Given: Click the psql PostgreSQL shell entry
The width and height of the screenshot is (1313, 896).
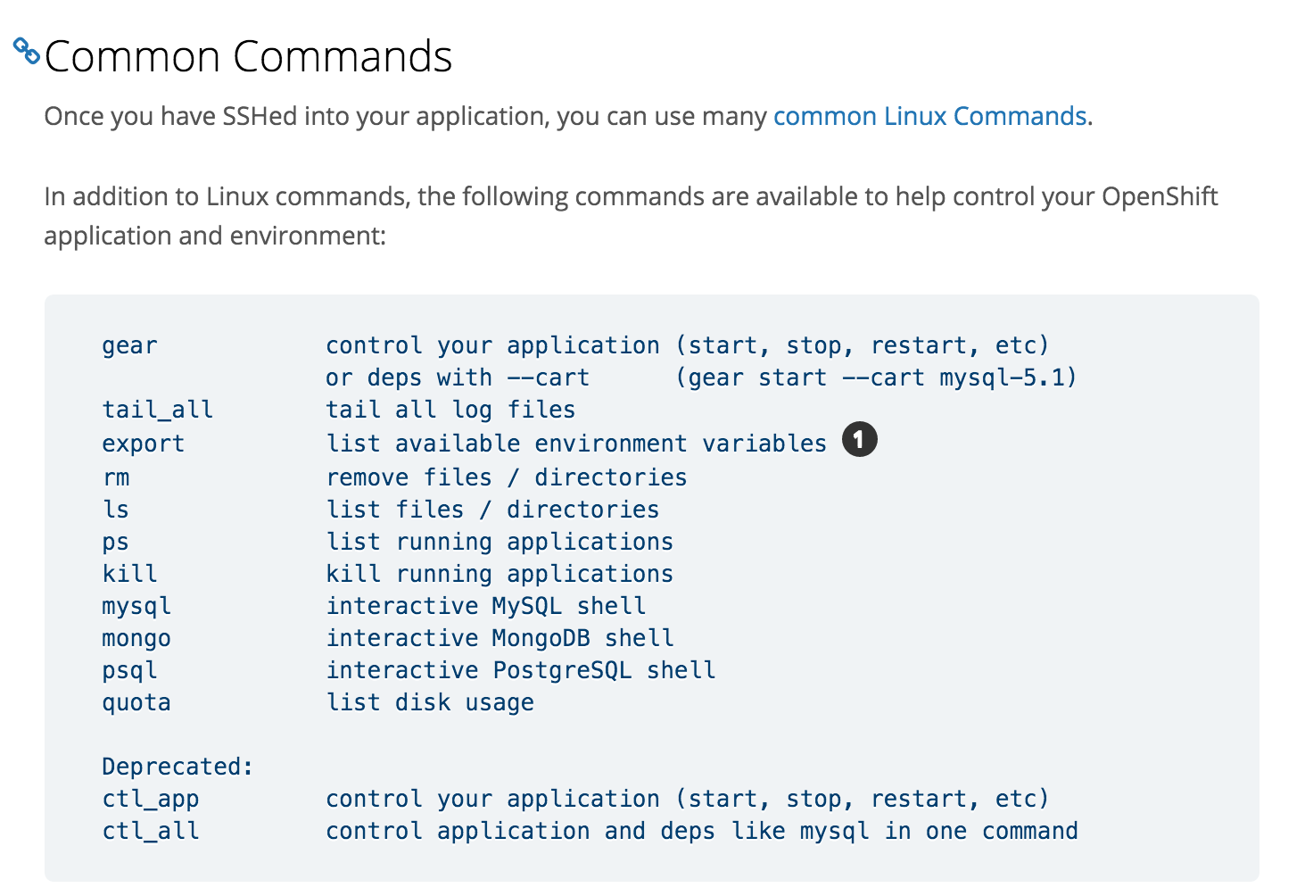Looking at the screenshot, I should point(129,670).
